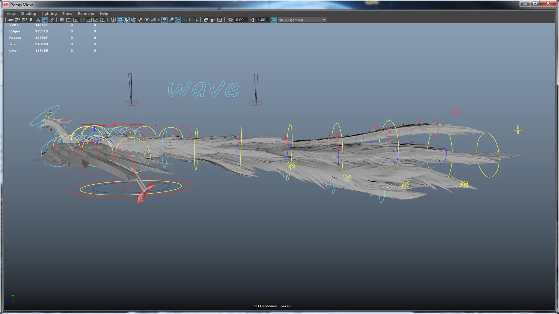559x314 pixels.
Task: Select the wave text control curve
Action: [204, 89]
